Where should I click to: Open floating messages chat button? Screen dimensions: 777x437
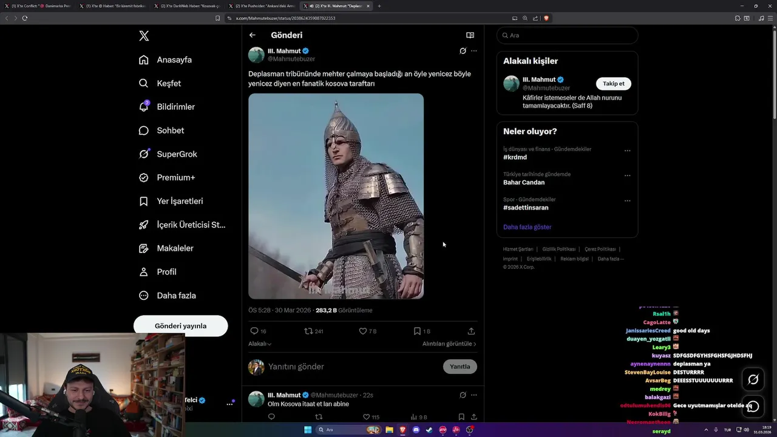(x=753, y=406)
